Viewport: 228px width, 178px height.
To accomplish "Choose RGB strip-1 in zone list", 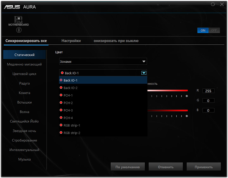I will click(103, 125).
